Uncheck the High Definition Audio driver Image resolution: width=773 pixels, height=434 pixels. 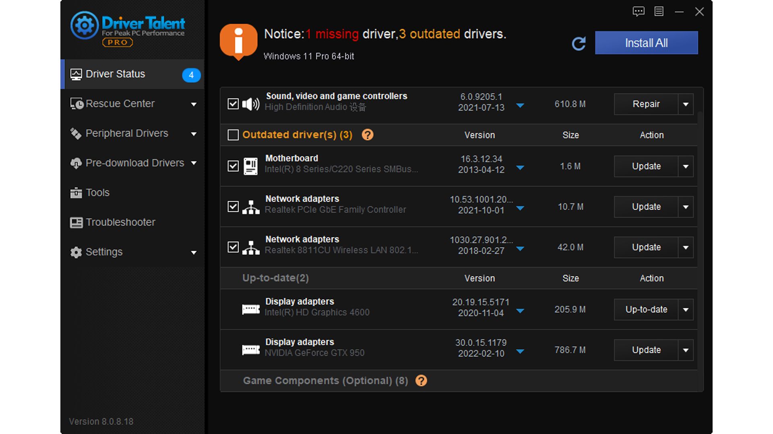(233, 104)
